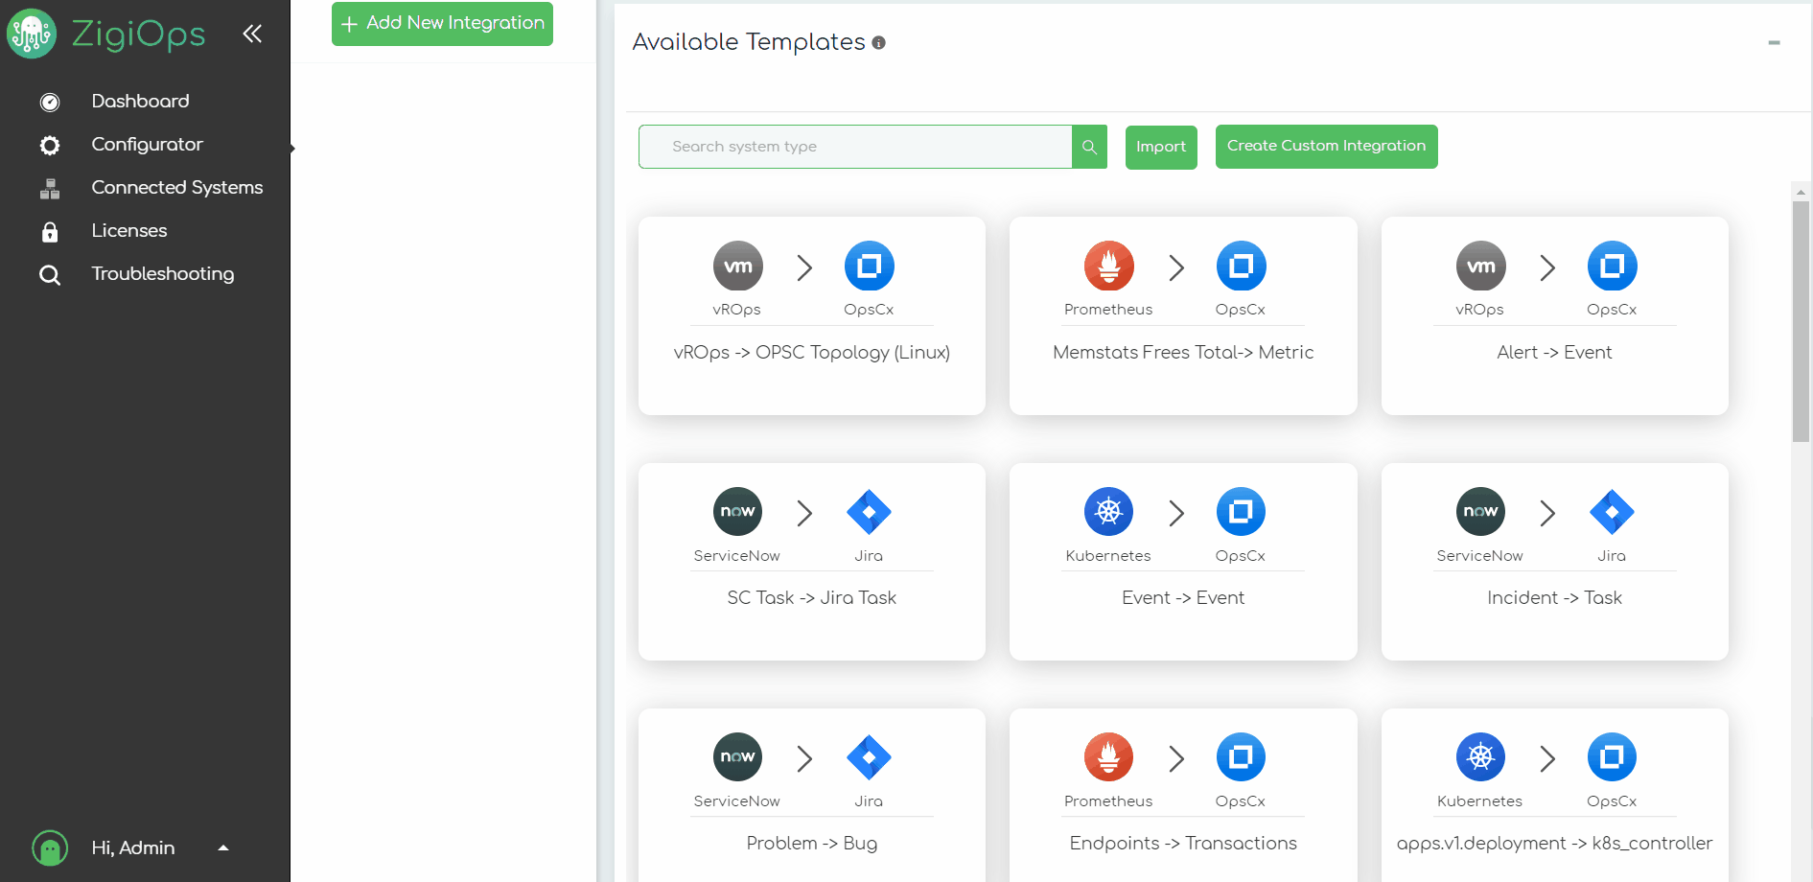
Task: Click the OpsCx icon in the Alert -> Event card
Action: click(x=1612, y=266)
